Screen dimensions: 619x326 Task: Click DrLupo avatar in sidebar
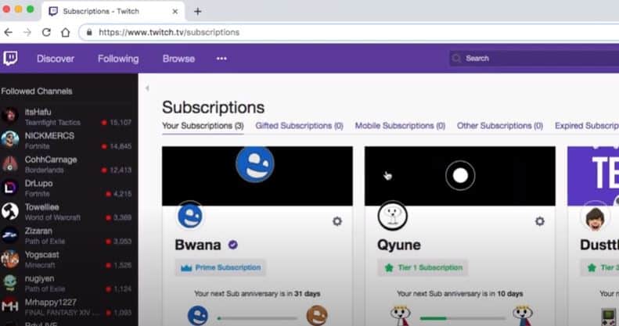point(10,188)
